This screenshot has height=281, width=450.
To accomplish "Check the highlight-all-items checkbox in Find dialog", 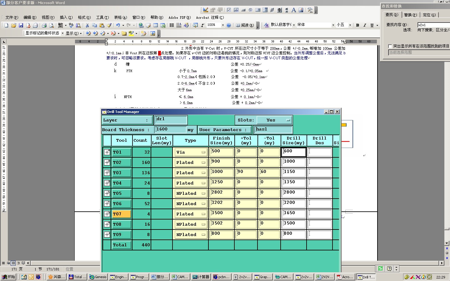I will pyautogui.click(x=390, y=46).
